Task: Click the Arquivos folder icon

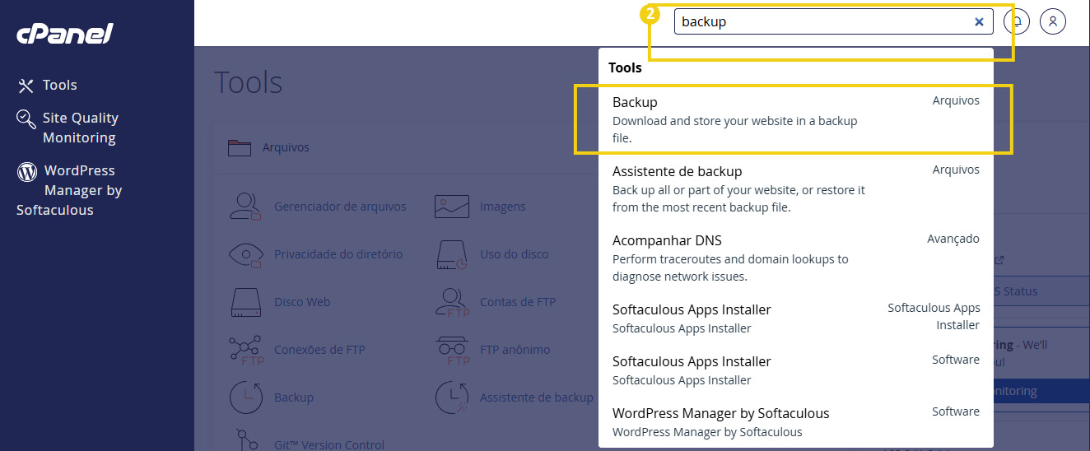Action: pyautogui.click(x=240, y=147)
